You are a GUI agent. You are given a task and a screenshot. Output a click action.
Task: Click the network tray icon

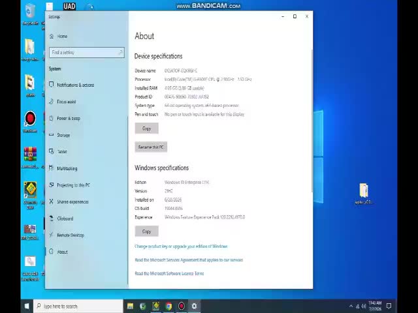(x=358, y=306)
